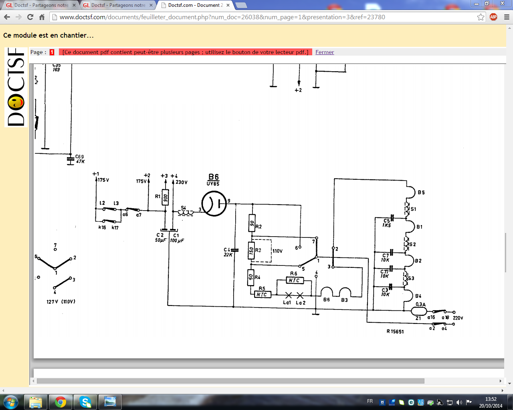Click the browser forward arrow
This screenshot has width=513, height=410.
click(18, 17)
